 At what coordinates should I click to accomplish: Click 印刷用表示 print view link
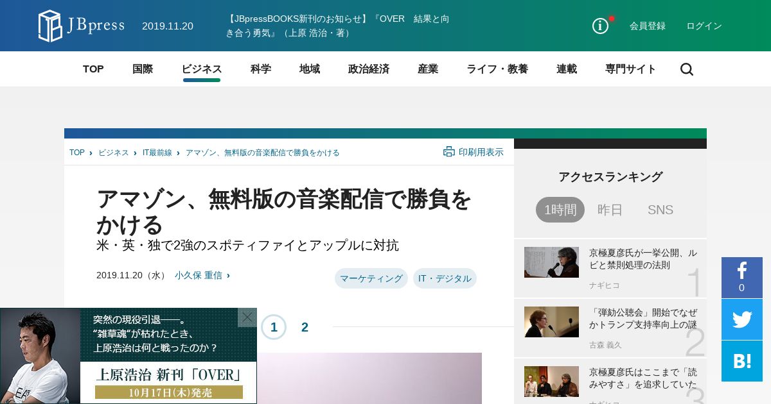tap(481, 152)
